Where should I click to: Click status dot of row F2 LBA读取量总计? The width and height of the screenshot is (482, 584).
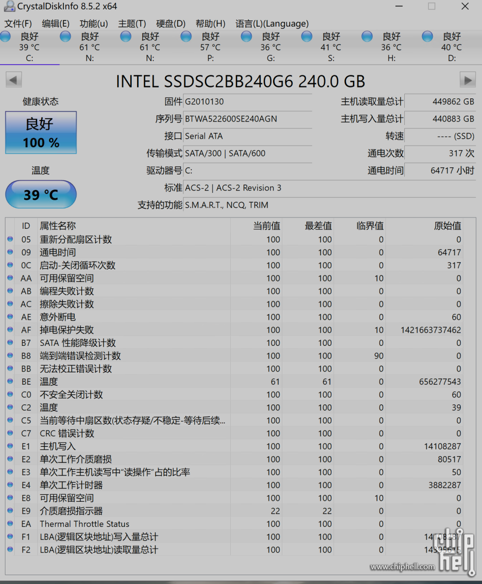[10, 549]
